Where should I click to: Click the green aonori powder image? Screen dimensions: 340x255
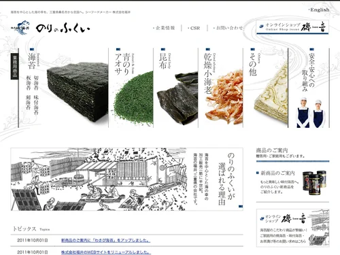tap(134, 99)
